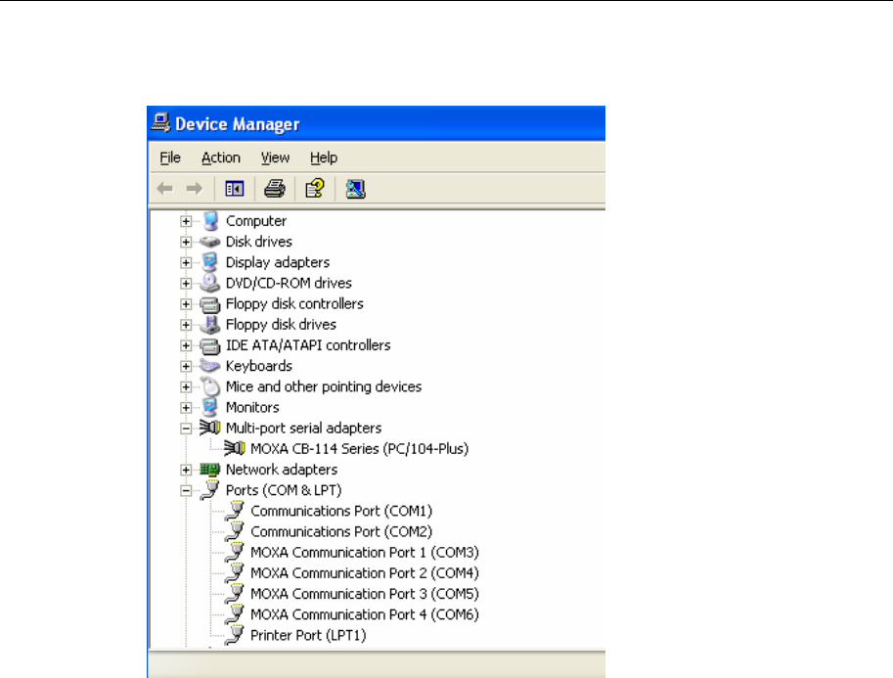
Task: Click the Back arrow in the toolbar
Action: 165,189
